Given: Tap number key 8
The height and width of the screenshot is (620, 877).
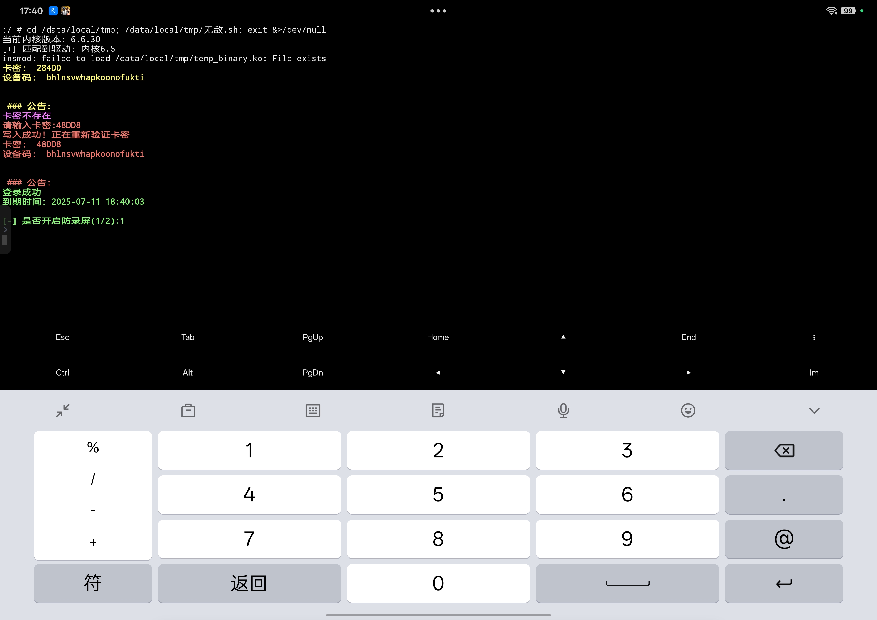Looking at the screenshot, I should 438,539.
